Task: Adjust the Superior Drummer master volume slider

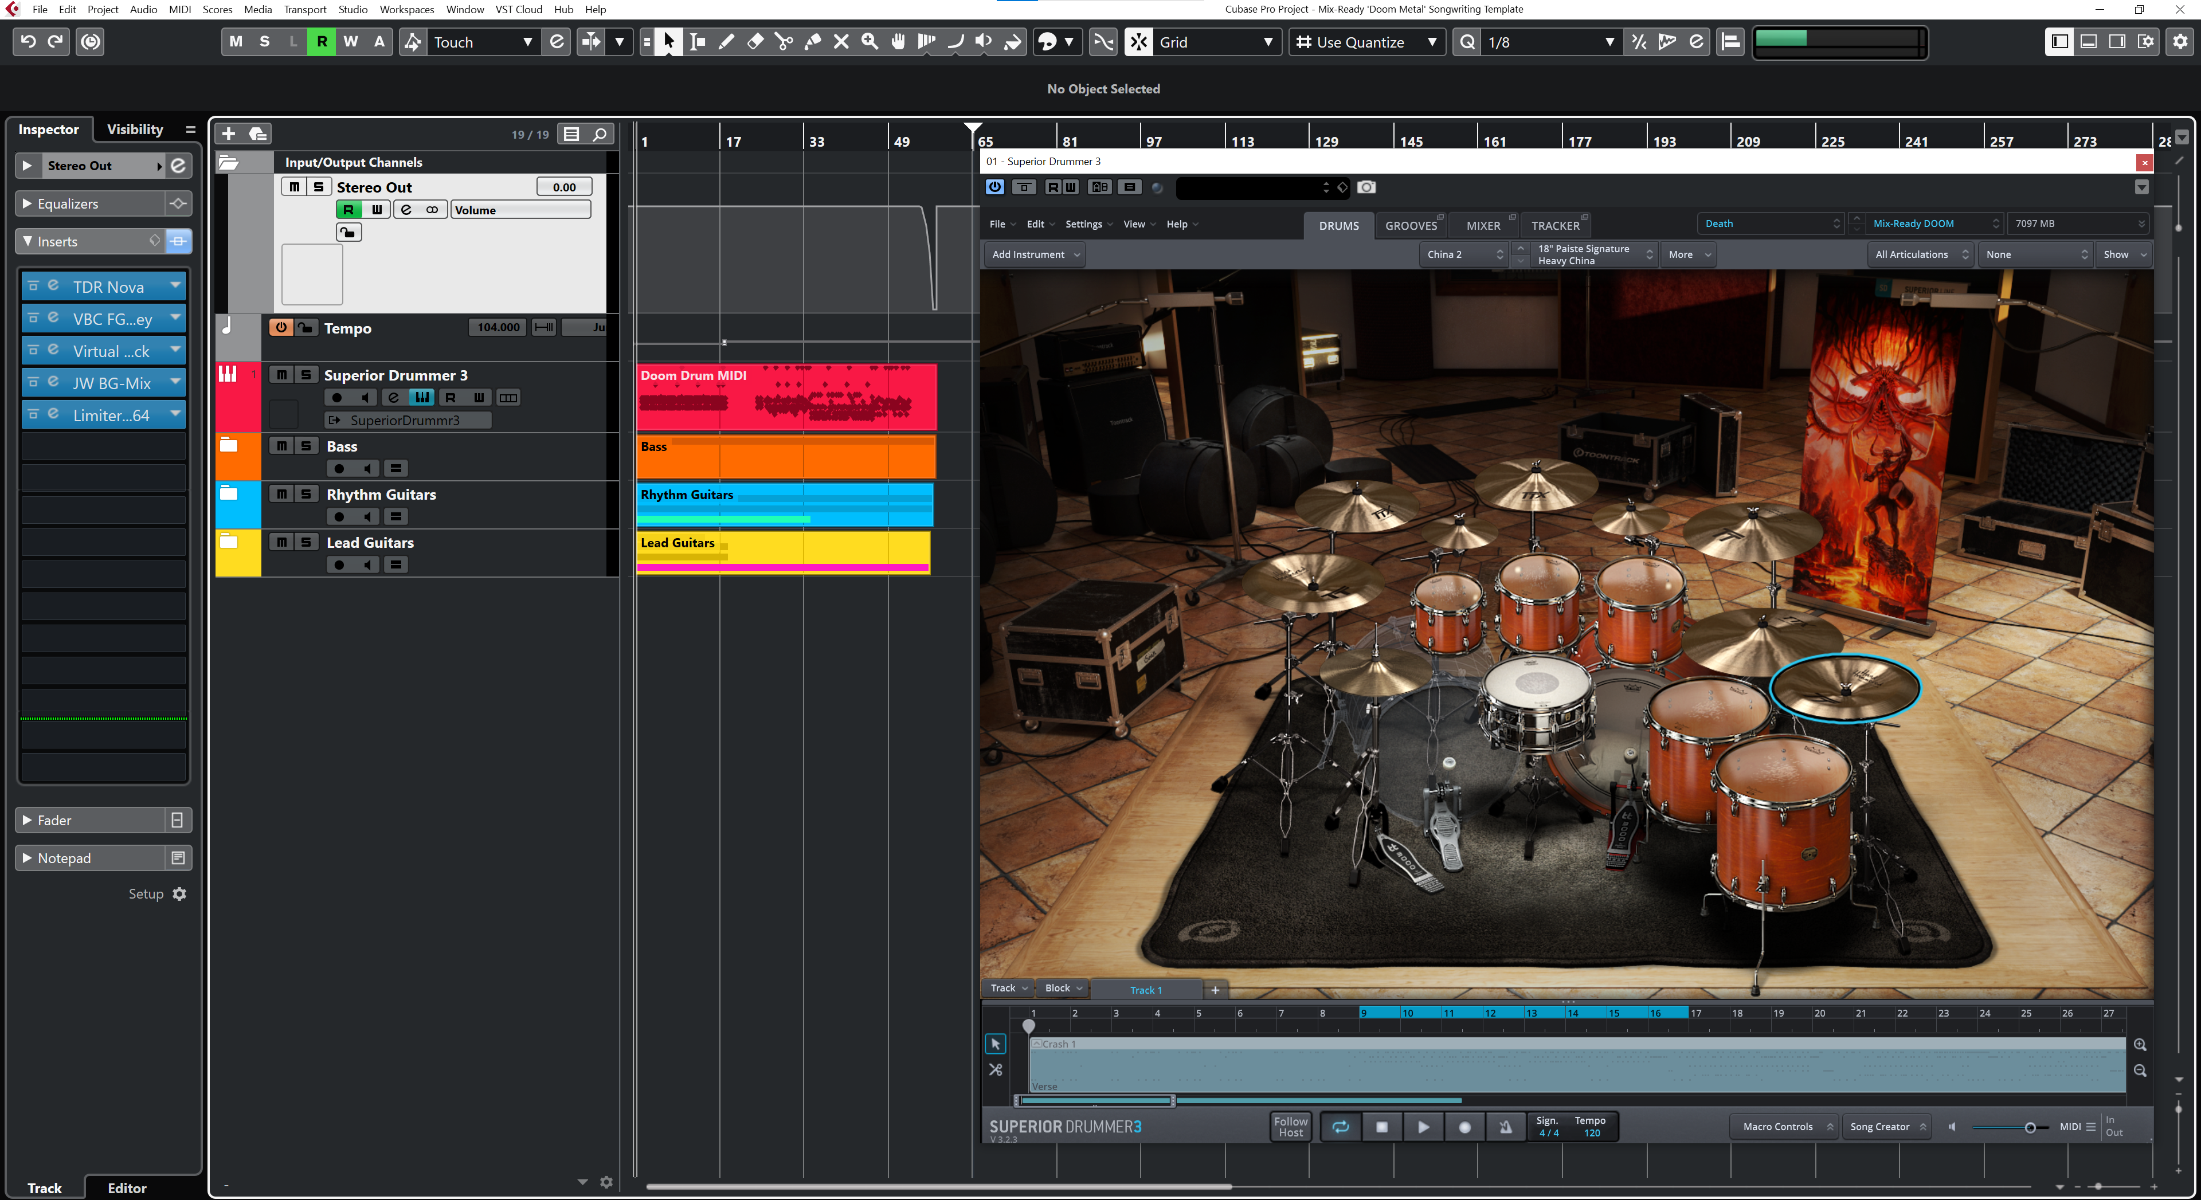Action: point(2029,1127)
